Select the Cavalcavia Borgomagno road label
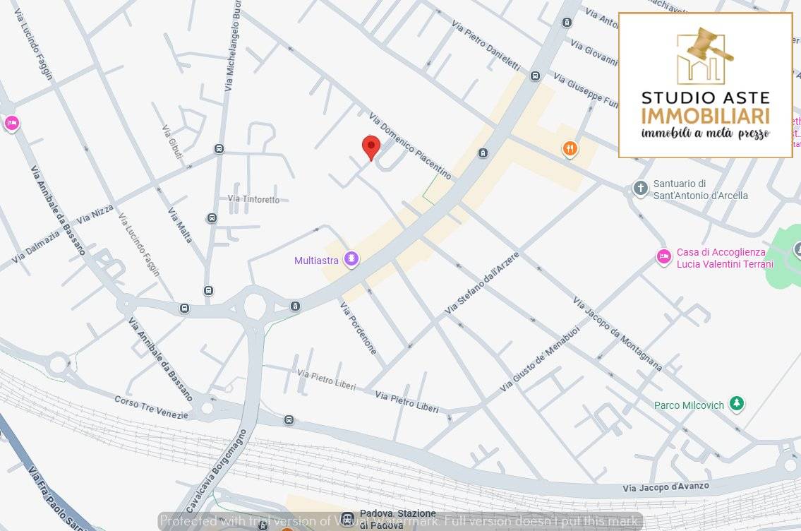801x531 pixels. coord(212,471)
